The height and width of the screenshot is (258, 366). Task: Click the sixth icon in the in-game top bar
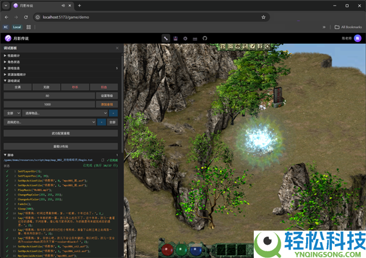[x=260, y=47]
